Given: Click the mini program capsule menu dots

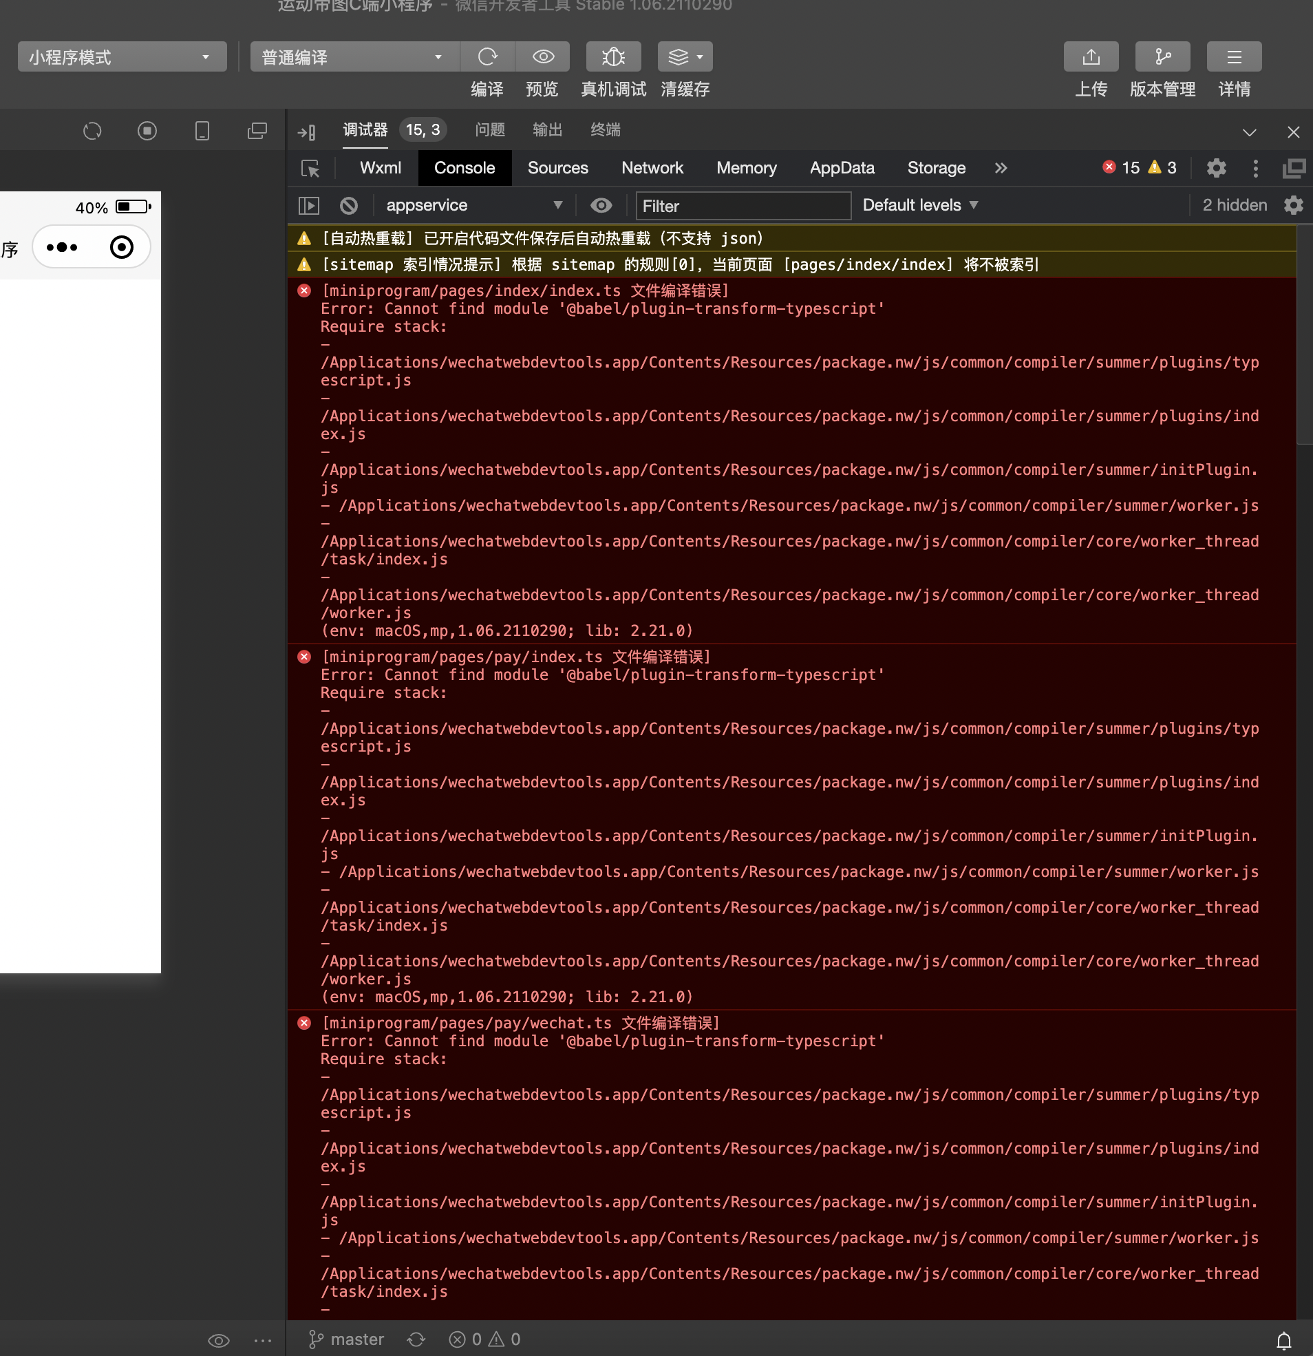Looking at the screenshot, I should tap(62, 247).
